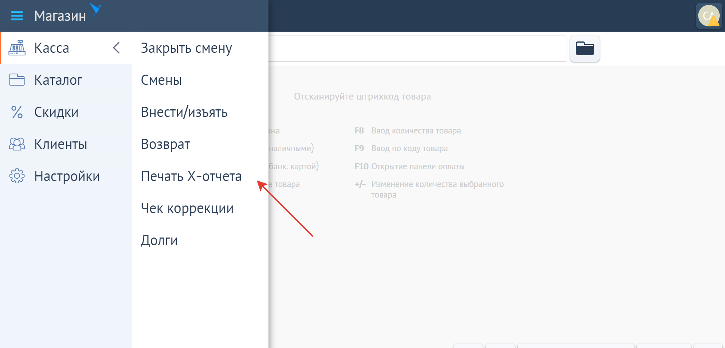Click the Отсканируйте штрихкод товара text
Image resolution: width=725 pixels, height=348 pixels.
pyautogui.click(x=362, y=97)
